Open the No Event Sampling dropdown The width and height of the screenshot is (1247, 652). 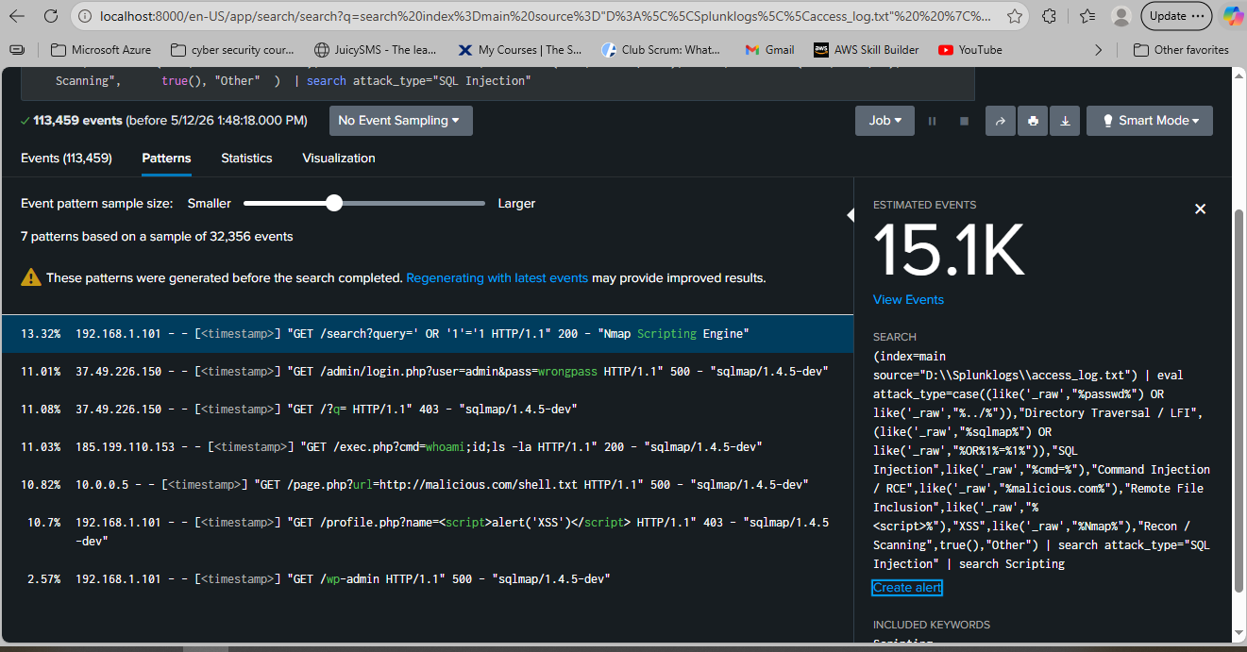pyautogui.click(x=400, y=121)
